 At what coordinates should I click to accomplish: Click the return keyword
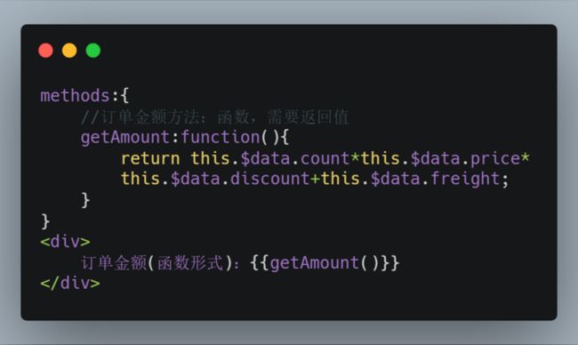(150, 159)
